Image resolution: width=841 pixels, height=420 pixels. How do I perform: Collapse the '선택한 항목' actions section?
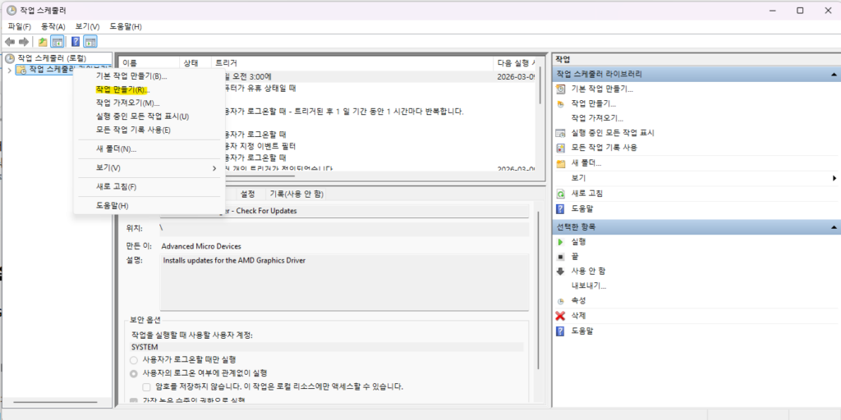[834, 226]
